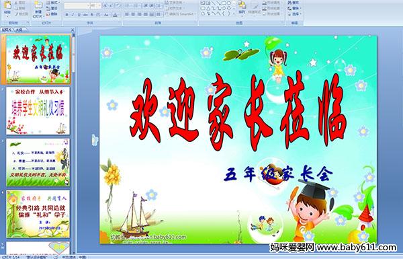Switch to the Outline pane tab

[x=19, y=30]
